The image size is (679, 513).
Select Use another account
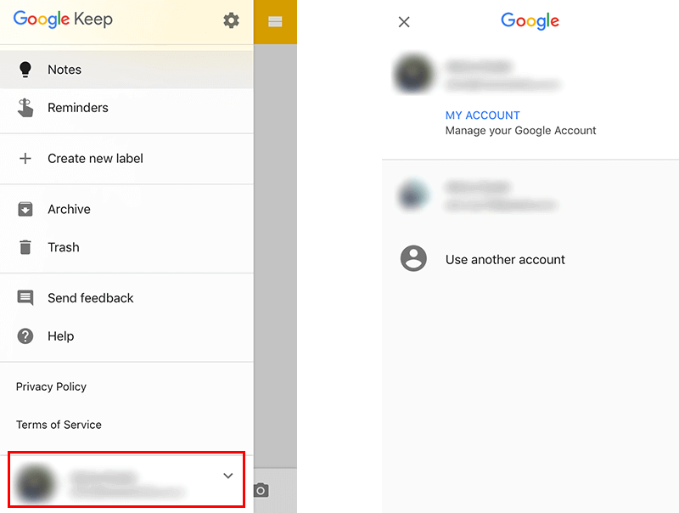point(505,260)
